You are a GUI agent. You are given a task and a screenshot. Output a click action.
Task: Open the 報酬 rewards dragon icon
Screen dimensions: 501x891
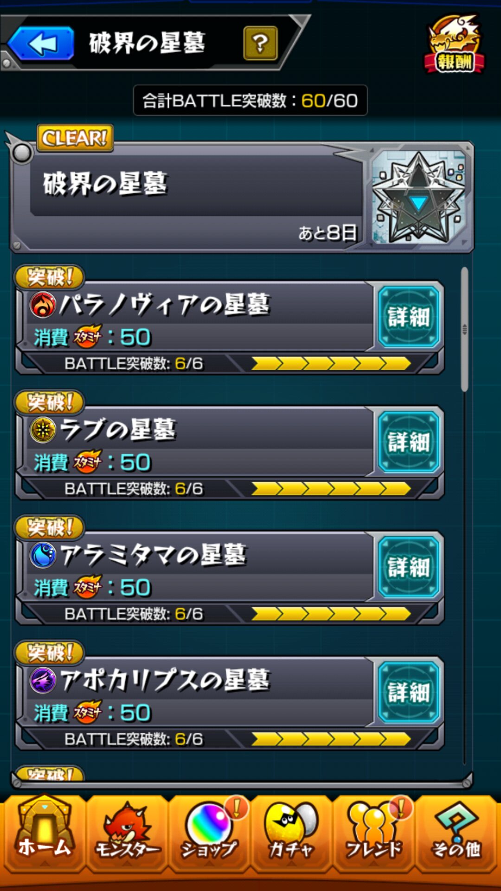(x=454, y=45)
